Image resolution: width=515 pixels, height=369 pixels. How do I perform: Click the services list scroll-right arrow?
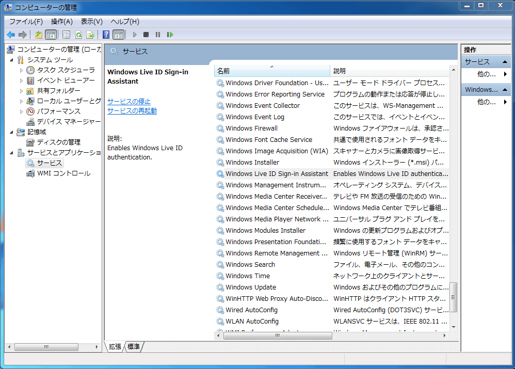tap(445, 335)
